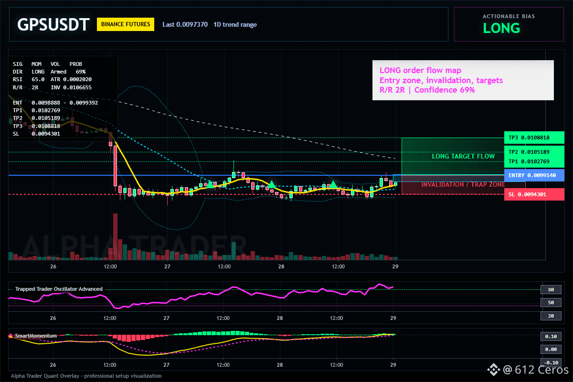573x382 pixels.
Task: Click the tallest red volume bar
Action: tap(115, 237)
